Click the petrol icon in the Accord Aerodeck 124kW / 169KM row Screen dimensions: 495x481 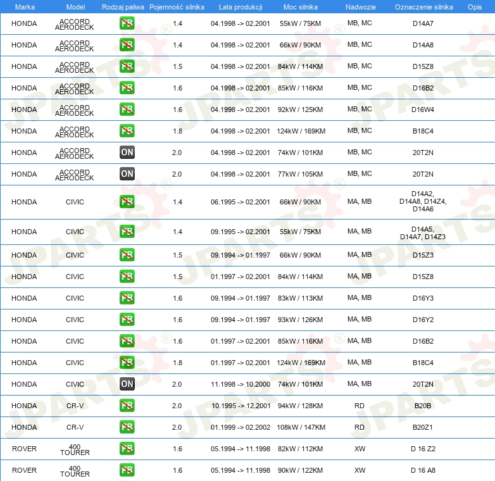127,130
